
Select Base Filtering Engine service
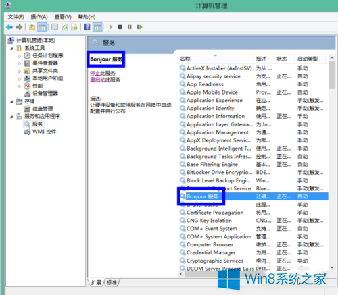pos(254,165)
